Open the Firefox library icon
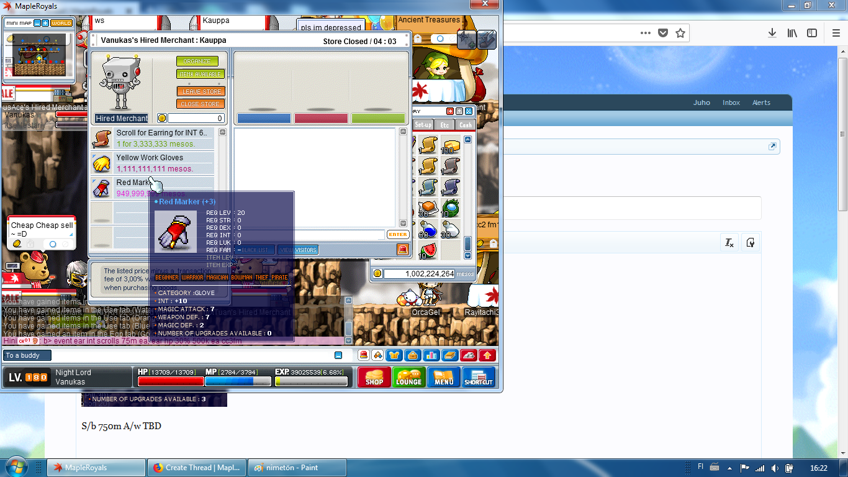The image size is (848, 477). point(792,33)
